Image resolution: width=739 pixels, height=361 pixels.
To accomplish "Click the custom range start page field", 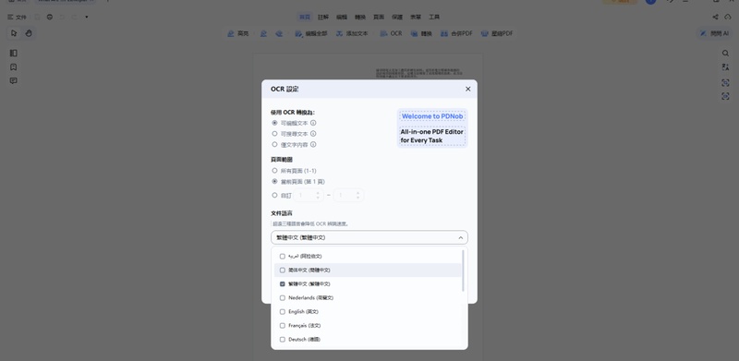I will pyautogui.click(x=309, y=195).
